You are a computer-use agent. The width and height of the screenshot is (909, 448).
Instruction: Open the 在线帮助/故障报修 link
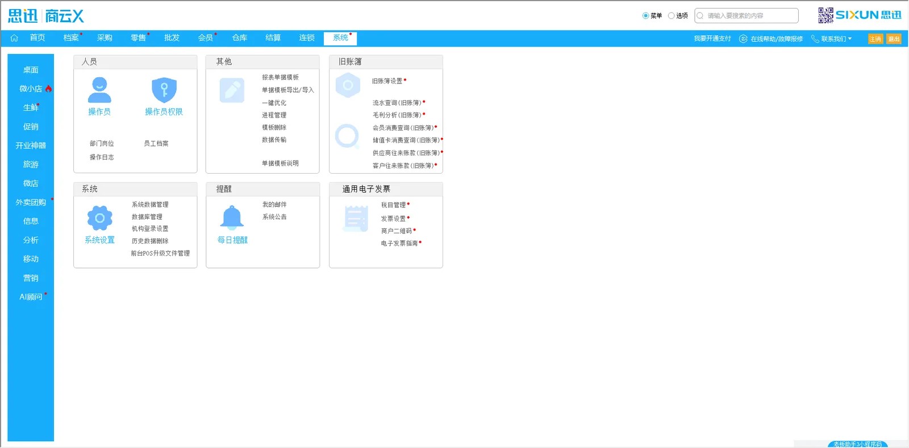[x=777, y=39]
